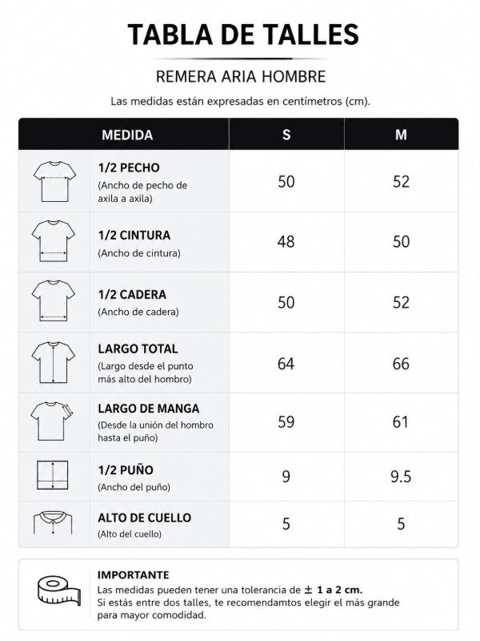Select the M size column header

tap(402, 134)
